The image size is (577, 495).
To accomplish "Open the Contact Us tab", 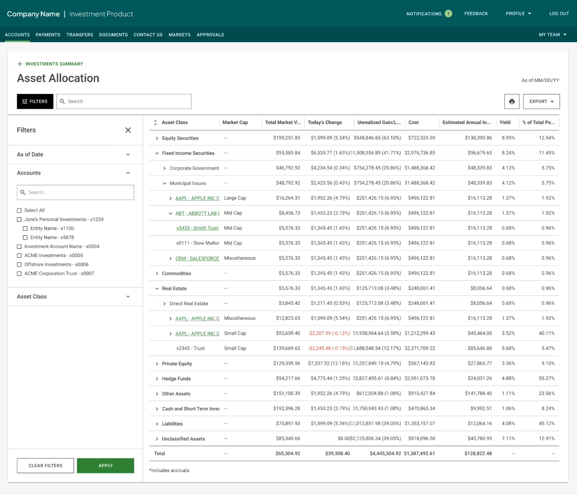I will (148, 35).
